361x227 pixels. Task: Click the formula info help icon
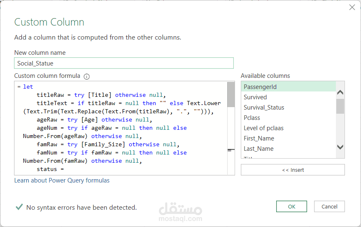point(86,76)
